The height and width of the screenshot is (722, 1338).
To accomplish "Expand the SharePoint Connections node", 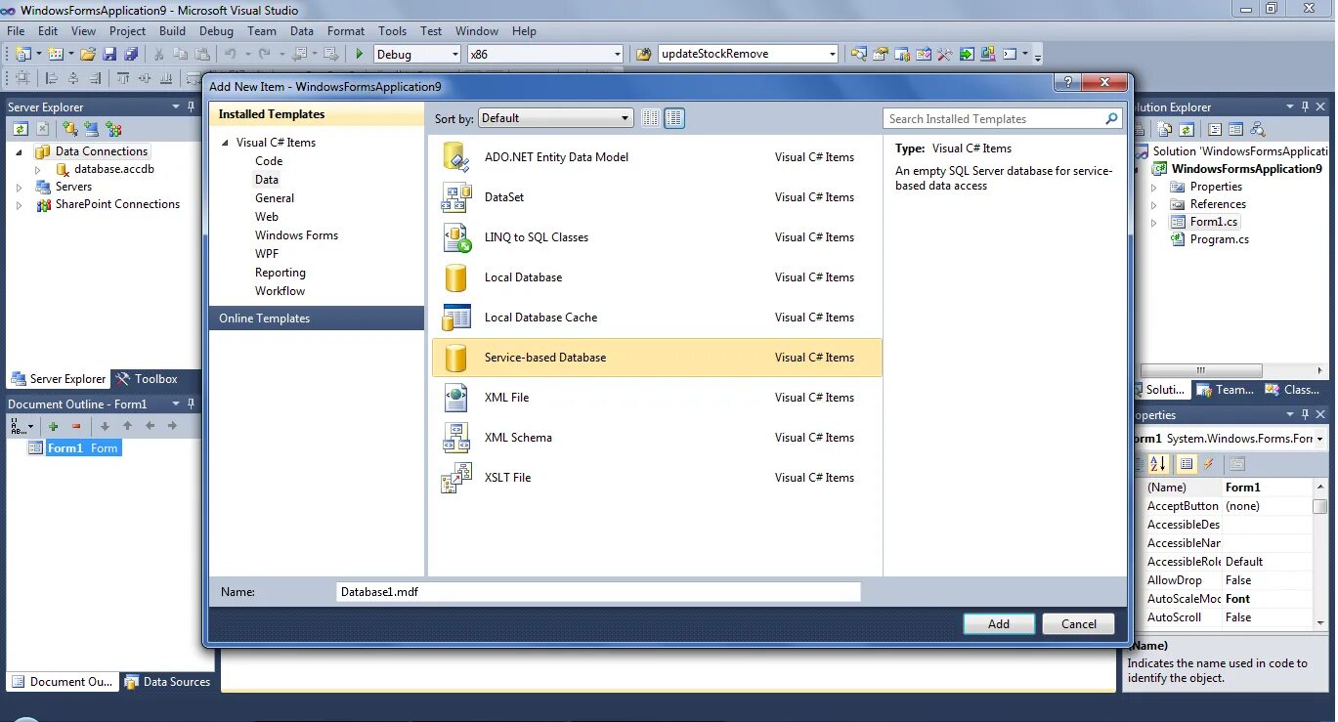I will tap(19, 205).
